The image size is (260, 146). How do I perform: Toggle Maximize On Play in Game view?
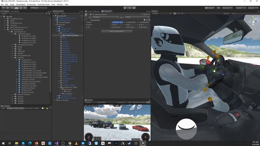pos(139,103)
